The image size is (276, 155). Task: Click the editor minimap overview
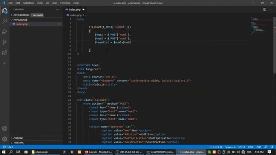coord(262,26)
